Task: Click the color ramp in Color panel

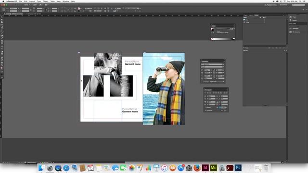Action: pyautogui.click(x=223, y=39)
